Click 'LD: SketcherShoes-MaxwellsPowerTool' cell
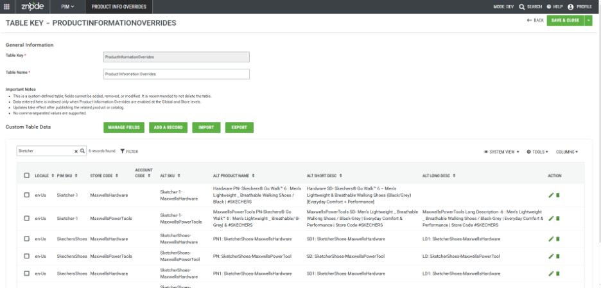The width and height of the screenshot is (601, 288). click(461, 256)
